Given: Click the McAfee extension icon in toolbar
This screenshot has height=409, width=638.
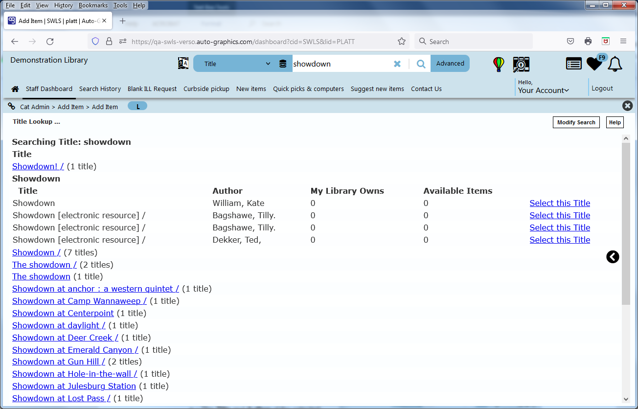Looking at the screenshot, I should click(606, 42).
